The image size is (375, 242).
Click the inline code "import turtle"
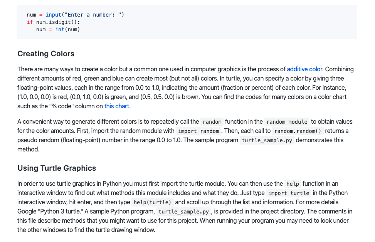click(289, 193)
